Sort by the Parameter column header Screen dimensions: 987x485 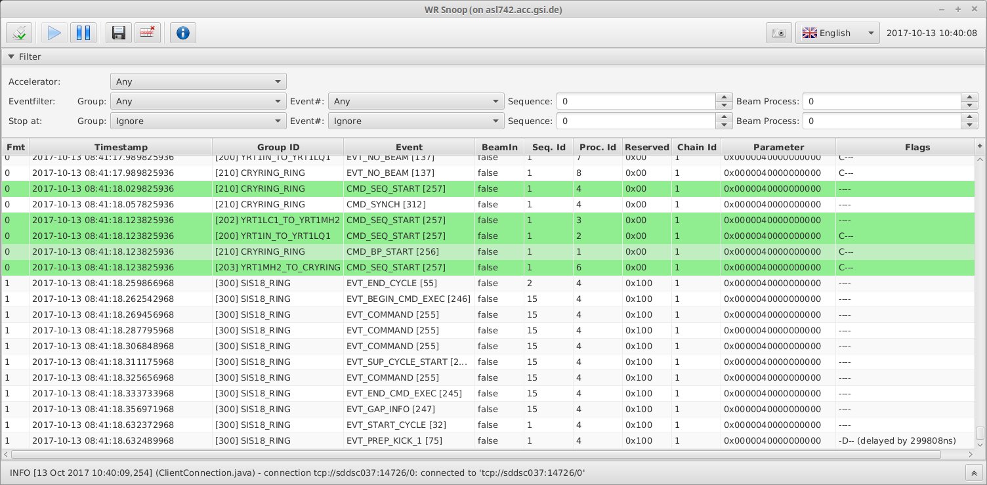(x=778, y=147)
